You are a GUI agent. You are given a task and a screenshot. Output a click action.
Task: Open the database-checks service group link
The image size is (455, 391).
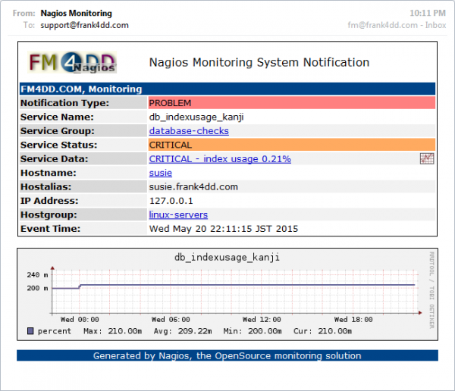pyautogui.click(x=189, y=131)
